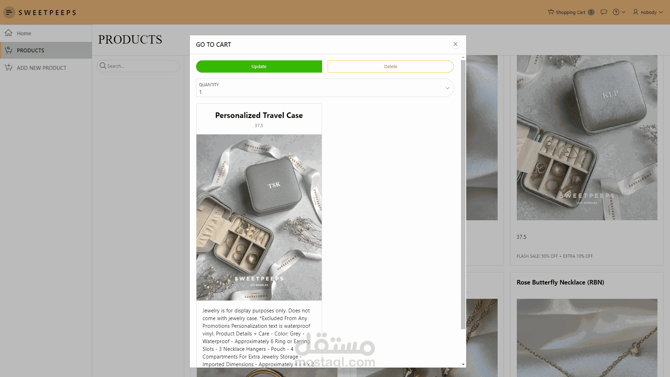Open the nobody account dropdown arrow
This screenshot has width=670, height=377.
[661, 12]
